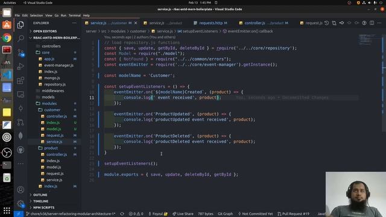Open the Selection menu
Screen dimensions: 386x217
36,15
